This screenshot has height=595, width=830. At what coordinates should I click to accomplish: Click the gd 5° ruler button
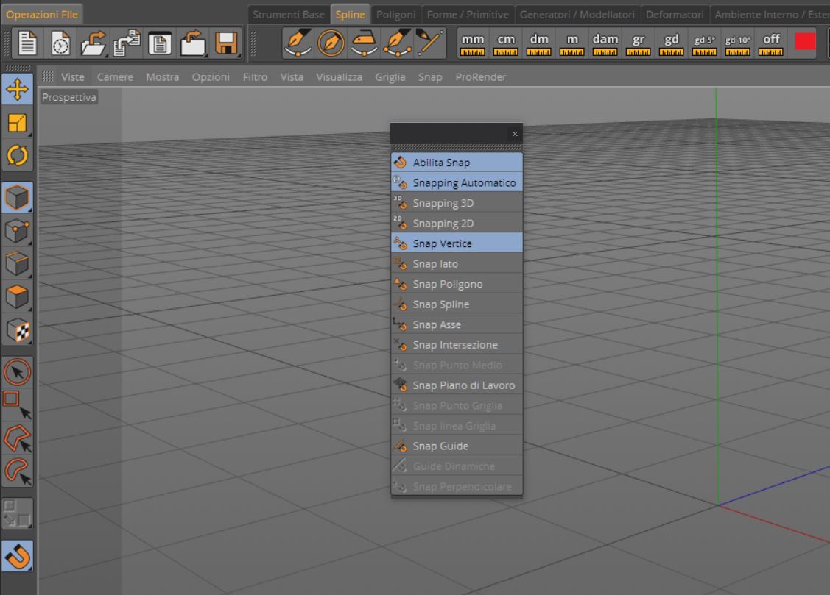705,44
